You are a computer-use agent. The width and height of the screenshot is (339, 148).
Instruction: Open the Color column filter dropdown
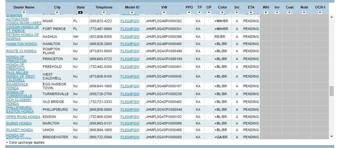(x=222, y=13)
